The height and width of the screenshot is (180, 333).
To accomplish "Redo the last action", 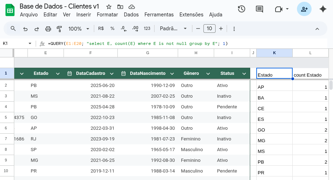I will tap(36, 29).
